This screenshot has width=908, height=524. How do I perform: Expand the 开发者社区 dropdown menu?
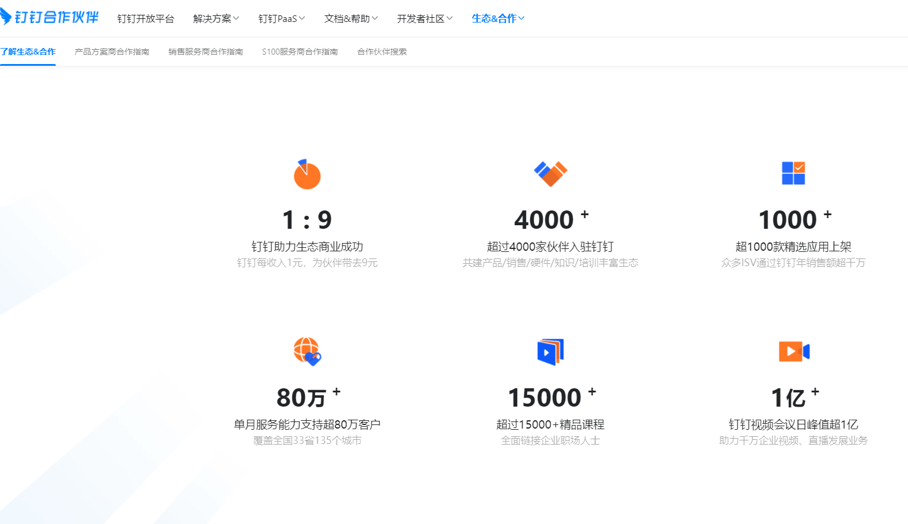click(x=425, y=19)
